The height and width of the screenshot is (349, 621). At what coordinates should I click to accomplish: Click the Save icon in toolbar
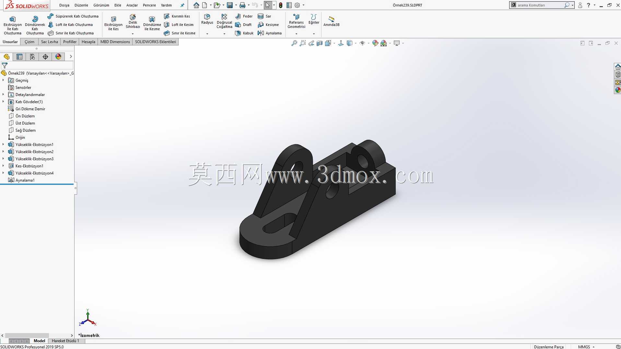click(x=230, y=5)
